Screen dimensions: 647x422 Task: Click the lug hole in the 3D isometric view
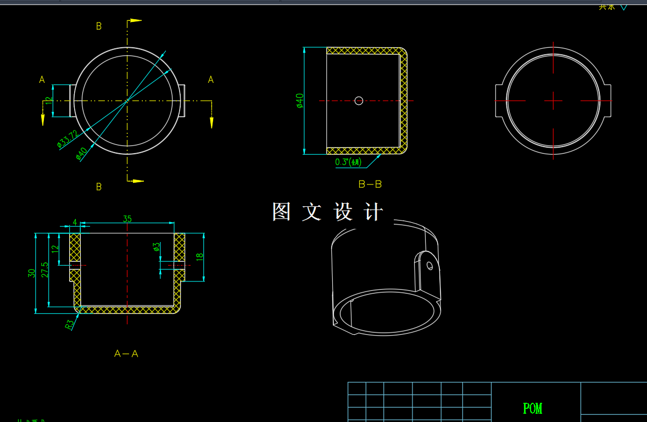tap(430, 266)
